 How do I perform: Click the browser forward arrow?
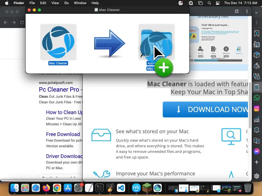pyautogui.click(x=14, y=22)
